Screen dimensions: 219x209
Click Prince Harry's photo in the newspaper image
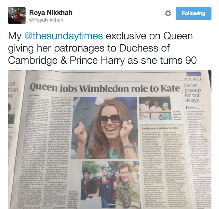point(111,185)
